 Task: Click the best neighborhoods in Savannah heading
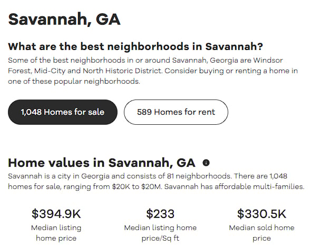click(135, 46)
